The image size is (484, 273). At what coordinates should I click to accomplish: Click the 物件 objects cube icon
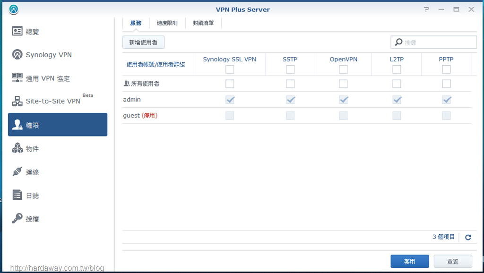[x=17, y=148]
